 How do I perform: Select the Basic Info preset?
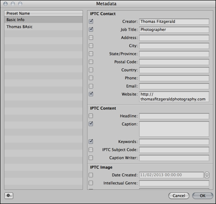click(43, 20)
